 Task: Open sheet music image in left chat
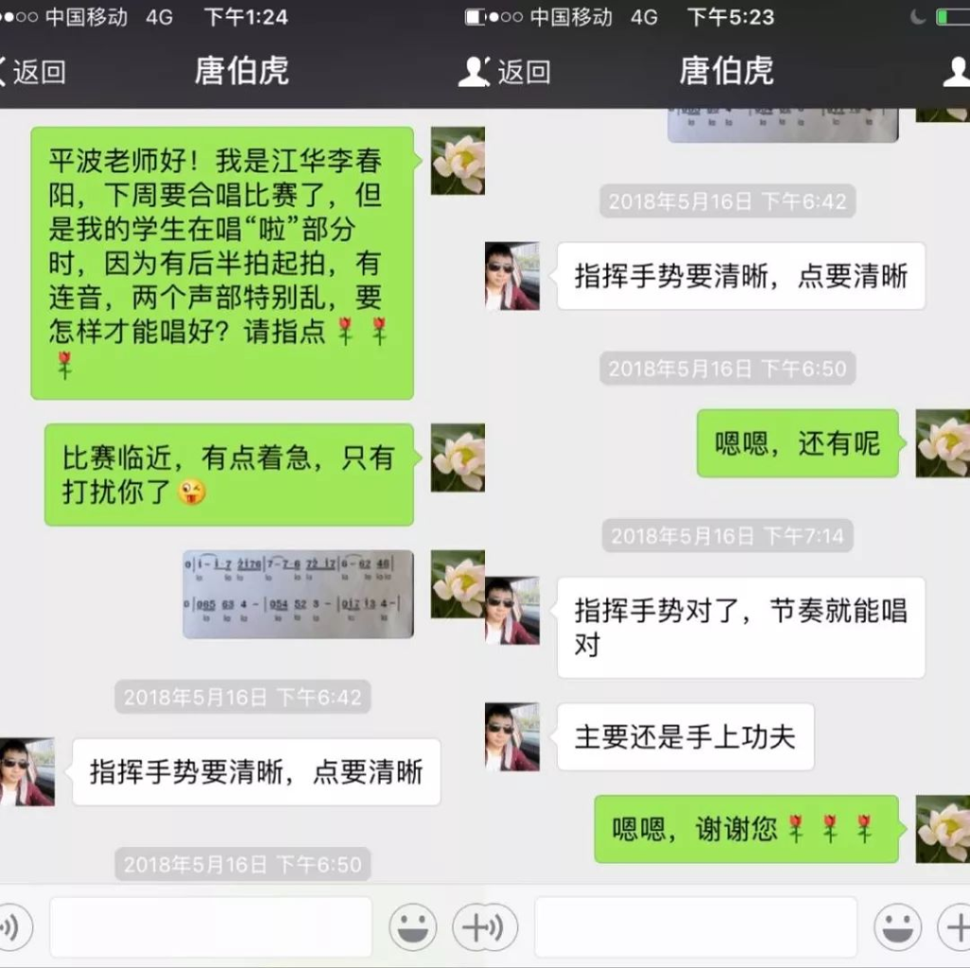click(298, 594)
